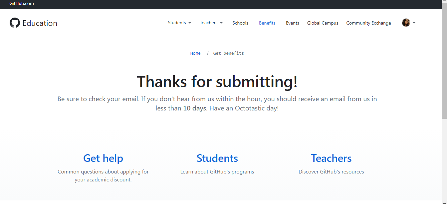The height and width of the screenshot is (204, 447).
Task: Click 'Learn about GitHub's programs' text
Action: coord(217,172)
